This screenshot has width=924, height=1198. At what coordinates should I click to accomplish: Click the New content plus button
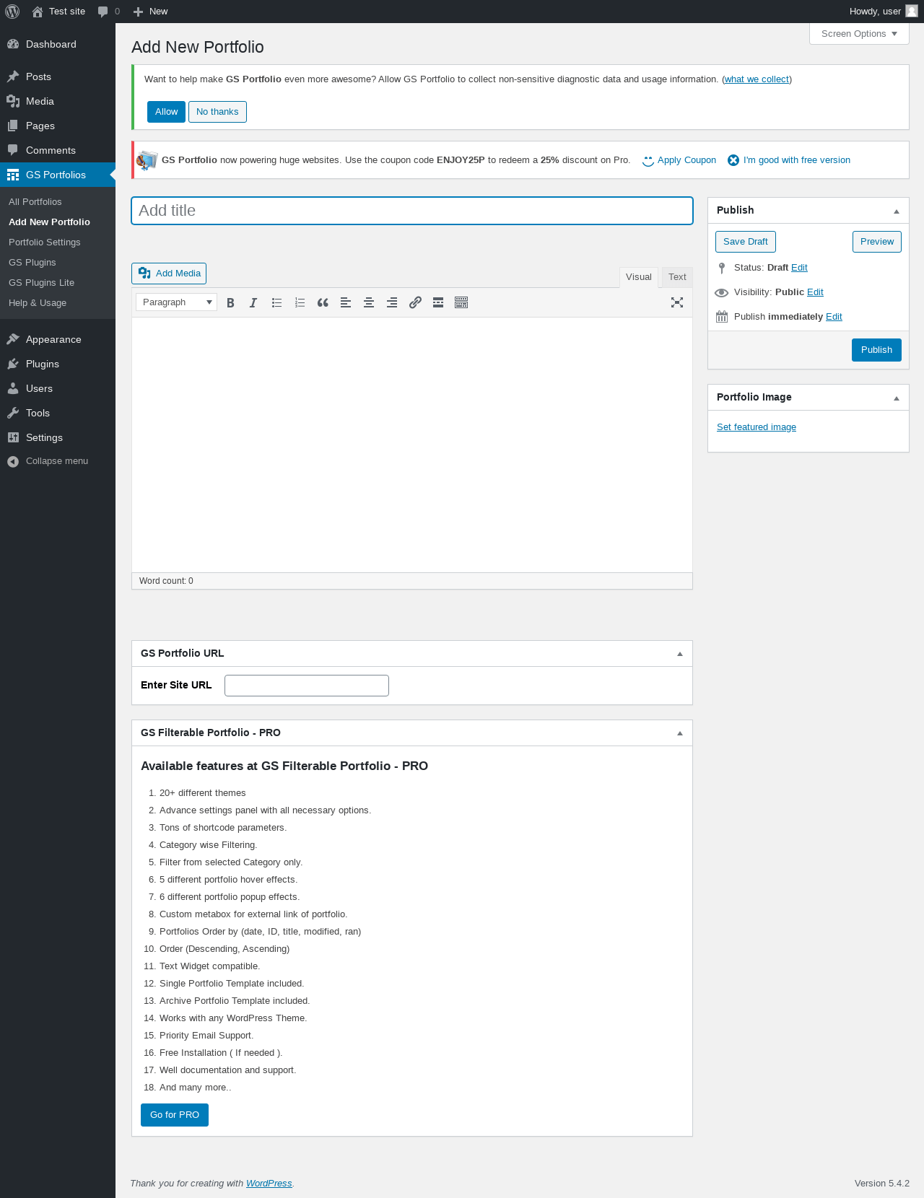150,12
